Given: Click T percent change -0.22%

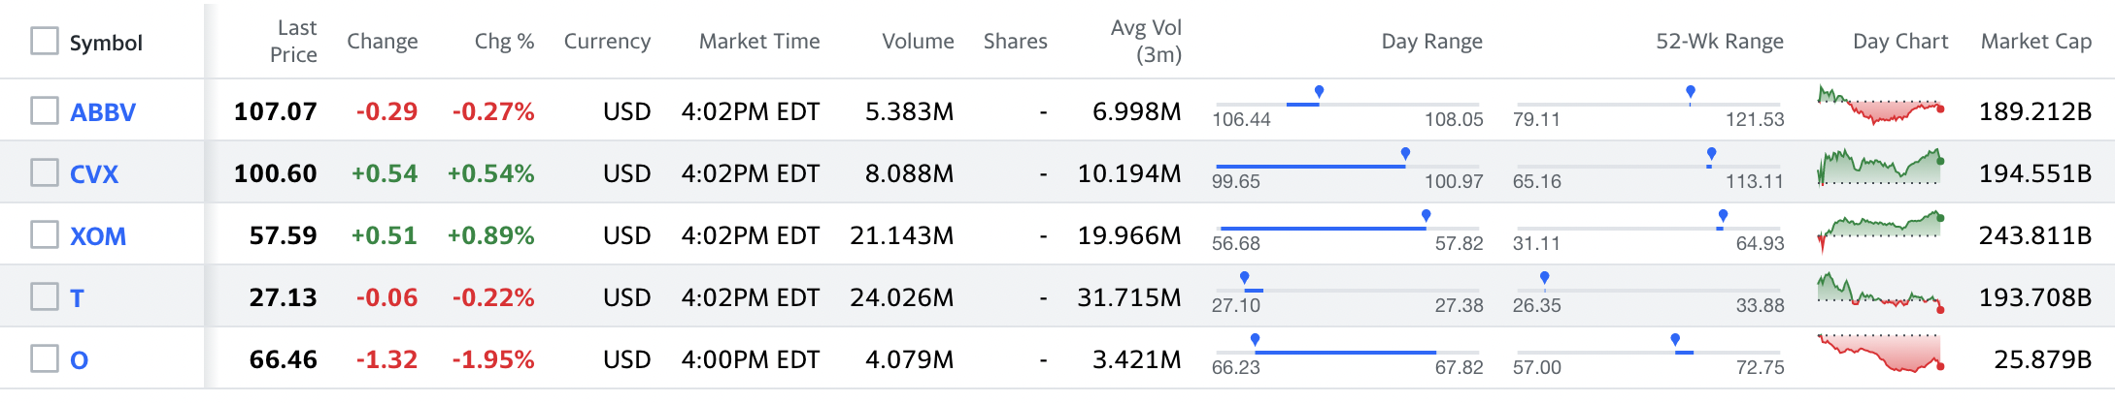Looking at the screenshot, I should point(493,297).
